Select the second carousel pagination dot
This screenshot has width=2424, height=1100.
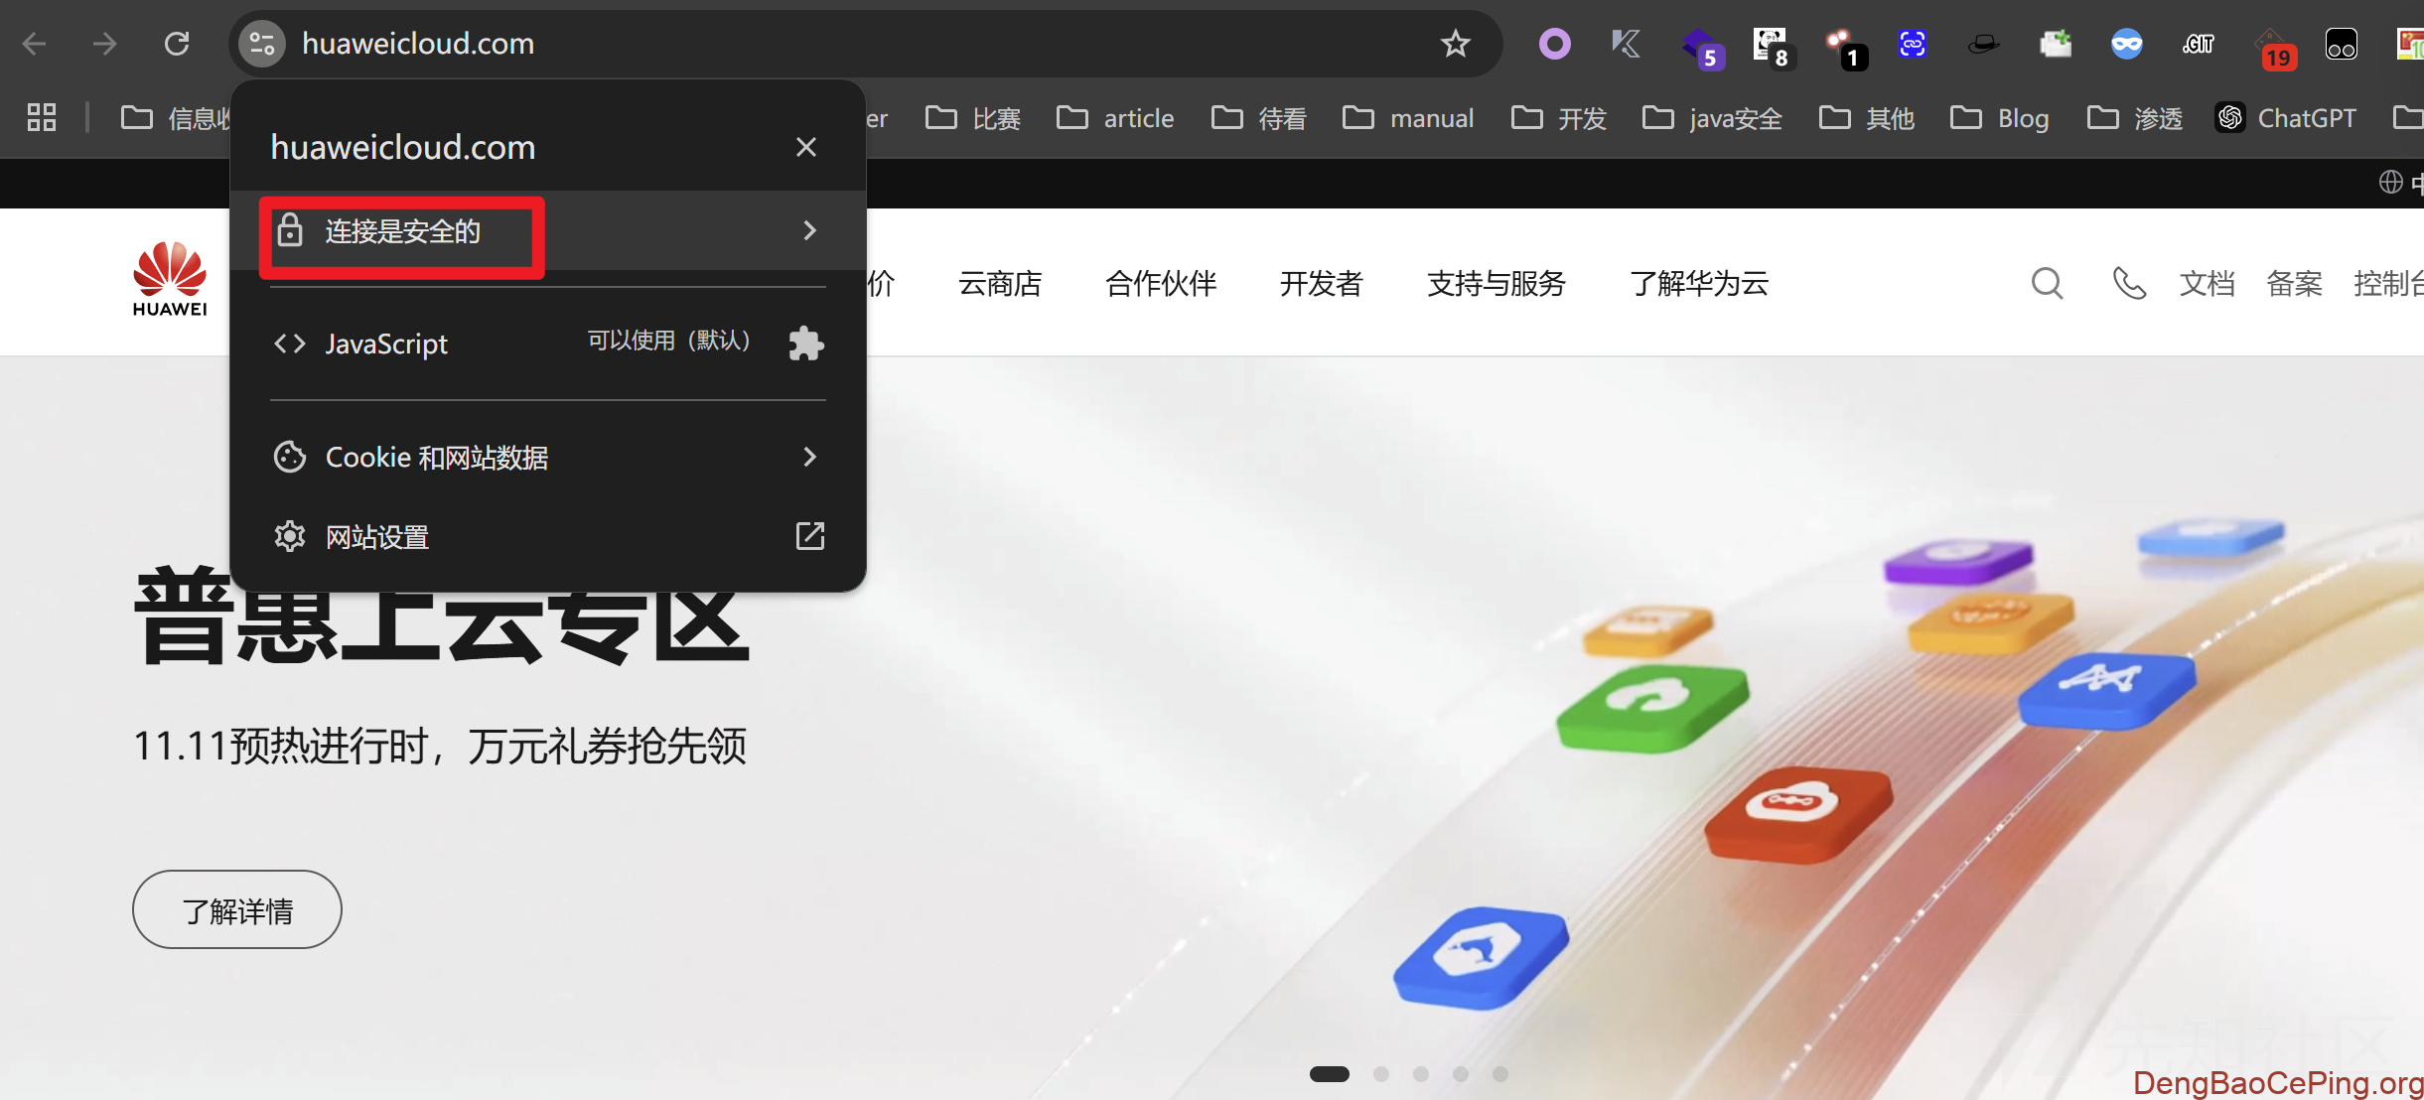(1381, 1073)
